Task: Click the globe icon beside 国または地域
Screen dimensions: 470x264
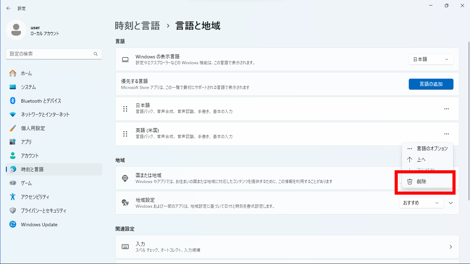Action: [125, 178]
